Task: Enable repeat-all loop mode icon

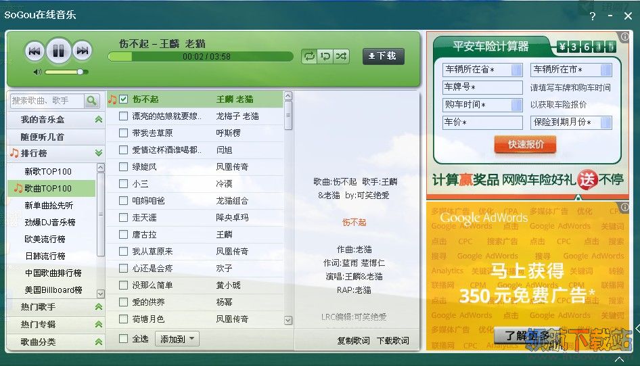Action: click(309, 56)
